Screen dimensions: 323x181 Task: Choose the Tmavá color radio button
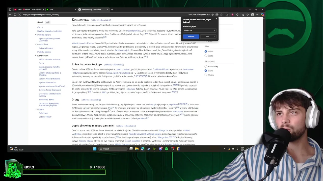[206, 75]
